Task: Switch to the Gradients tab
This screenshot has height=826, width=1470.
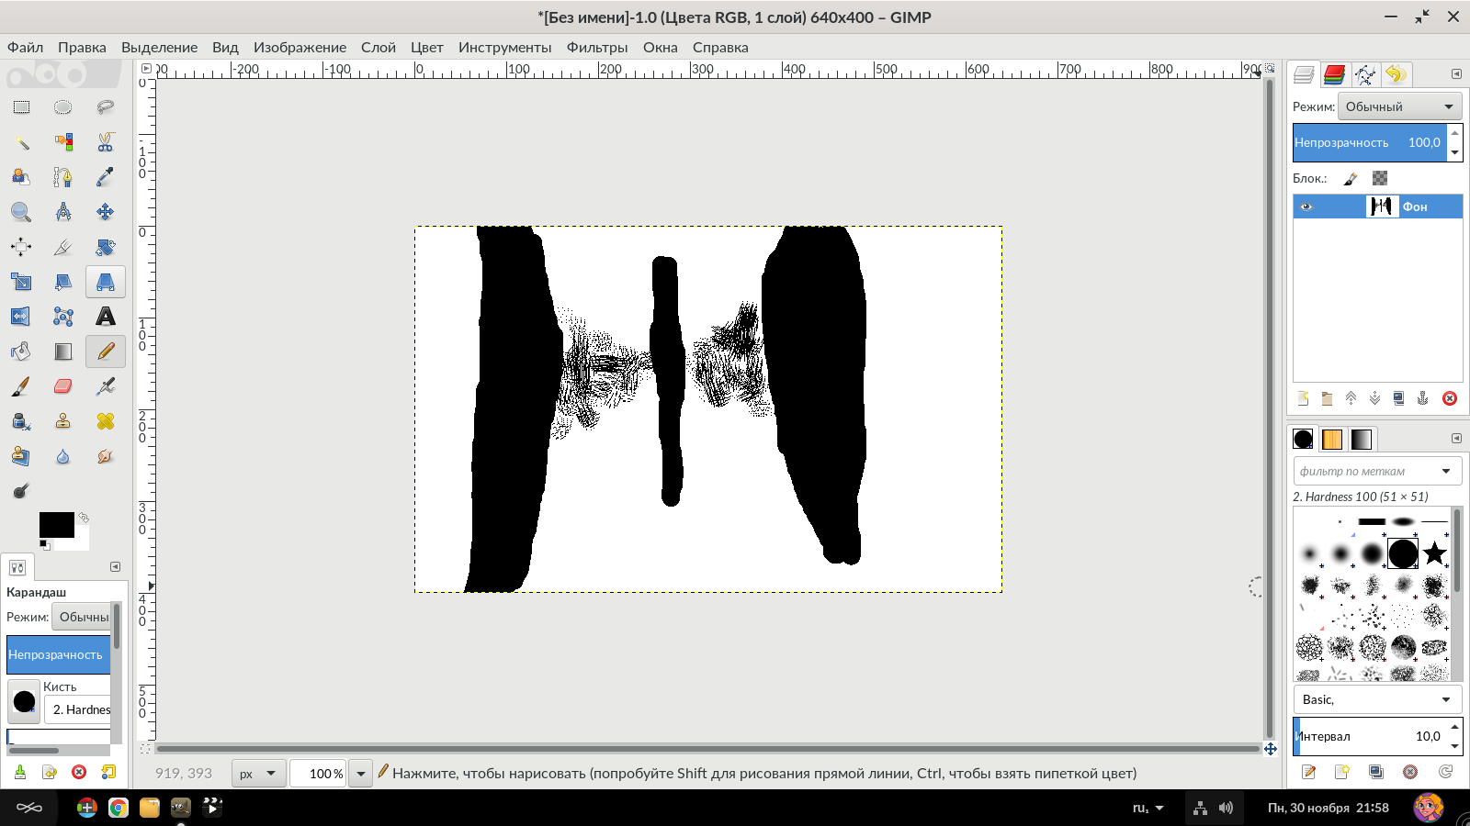Action: (1362, 440)
